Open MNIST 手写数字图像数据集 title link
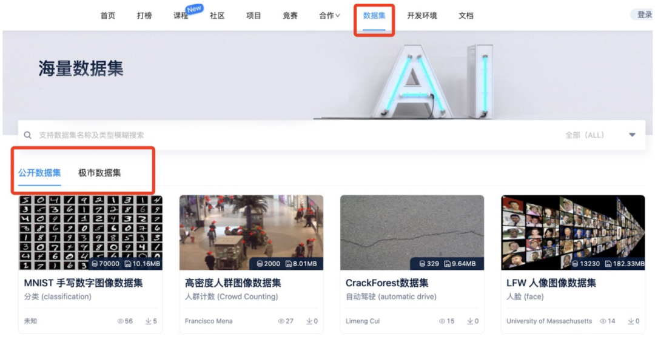Viewport: 655px width, 339px height. pos(84,283)
